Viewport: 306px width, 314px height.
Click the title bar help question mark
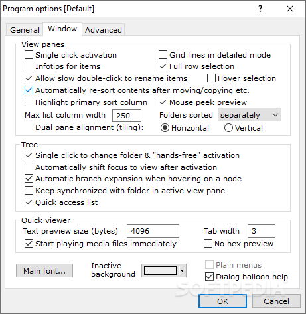coord(260,9)
